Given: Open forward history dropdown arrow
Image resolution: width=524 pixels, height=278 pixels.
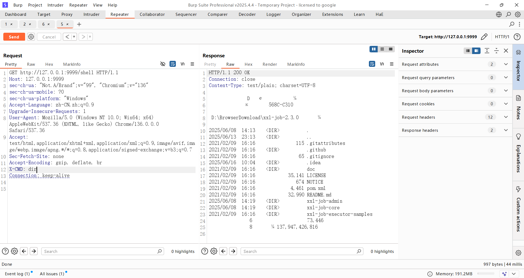Looking at the screenshot, I should [x=90, y=37].
